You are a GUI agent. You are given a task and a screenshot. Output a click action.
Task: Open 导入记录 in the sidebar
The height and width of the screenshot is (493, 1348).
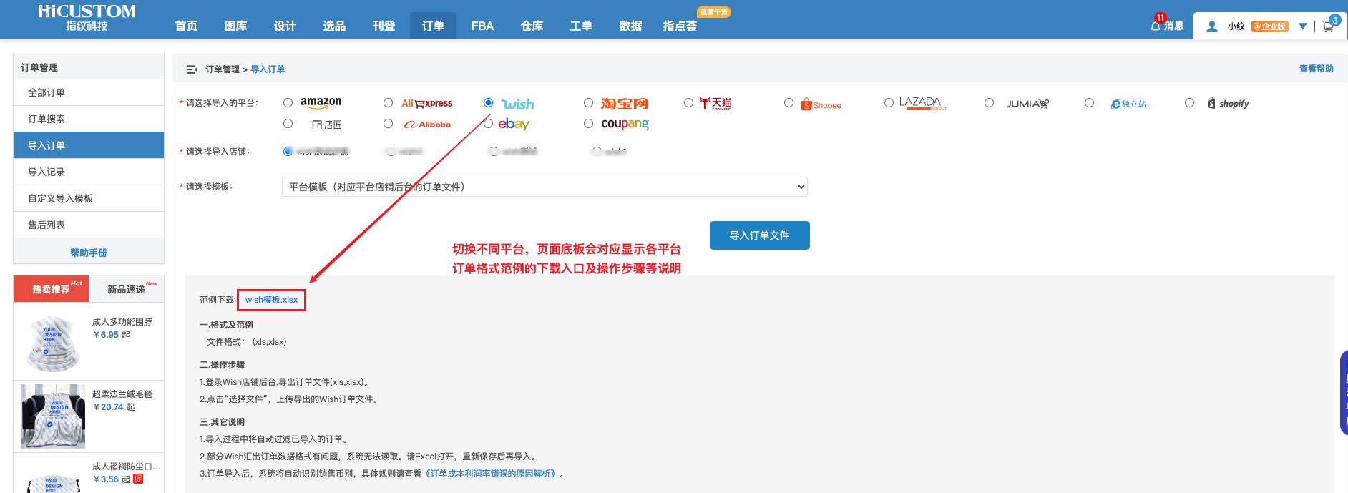[47, 172]
